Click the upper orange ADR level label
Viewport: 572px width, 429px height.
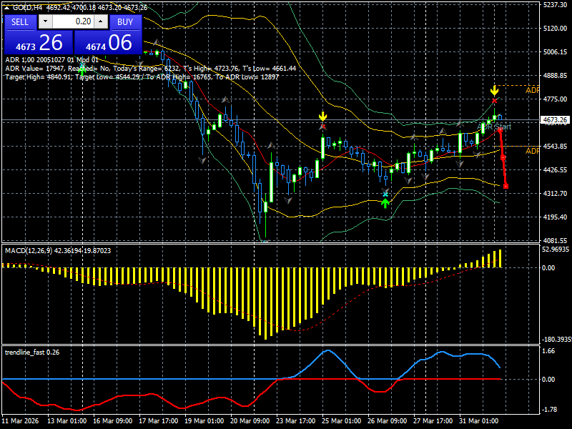point(532,90)
